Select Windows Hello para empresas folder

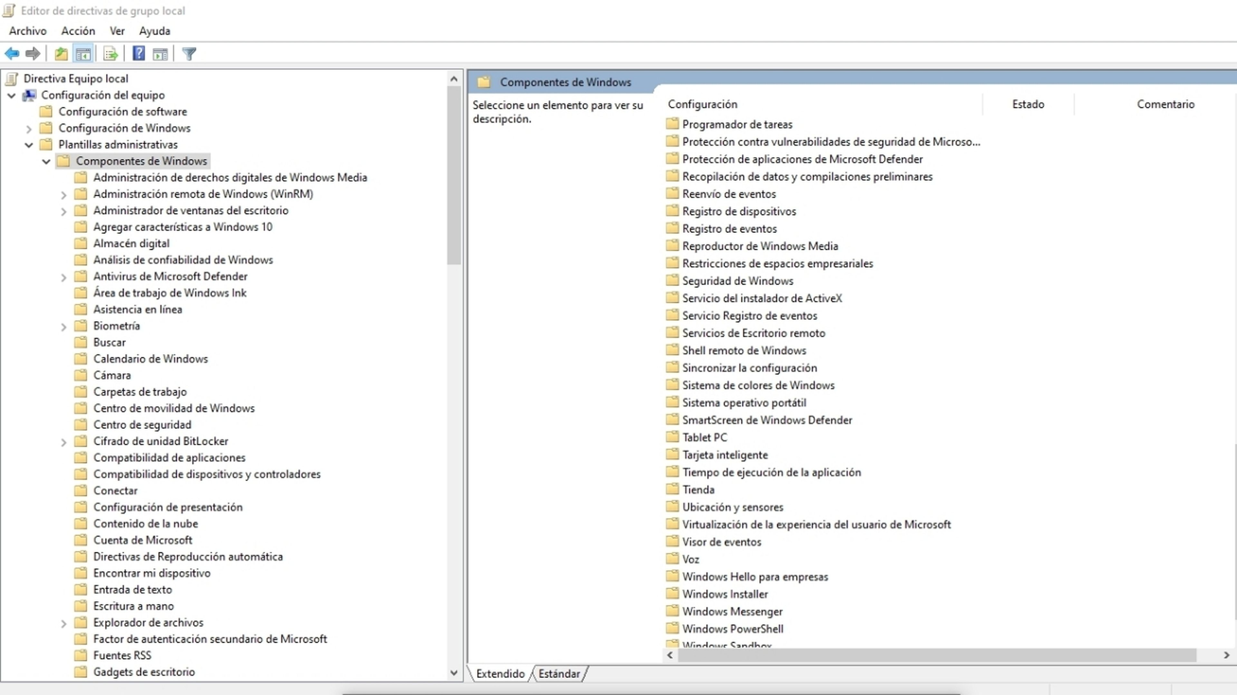[x=755, y=577]
